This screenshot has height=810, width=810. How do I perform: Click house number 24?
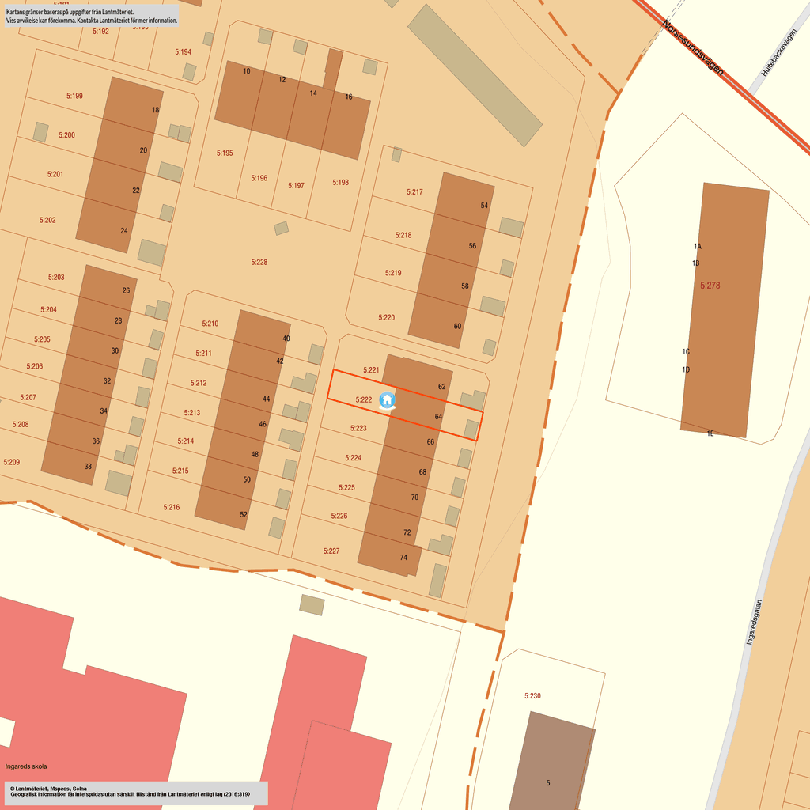click(124, 230)
